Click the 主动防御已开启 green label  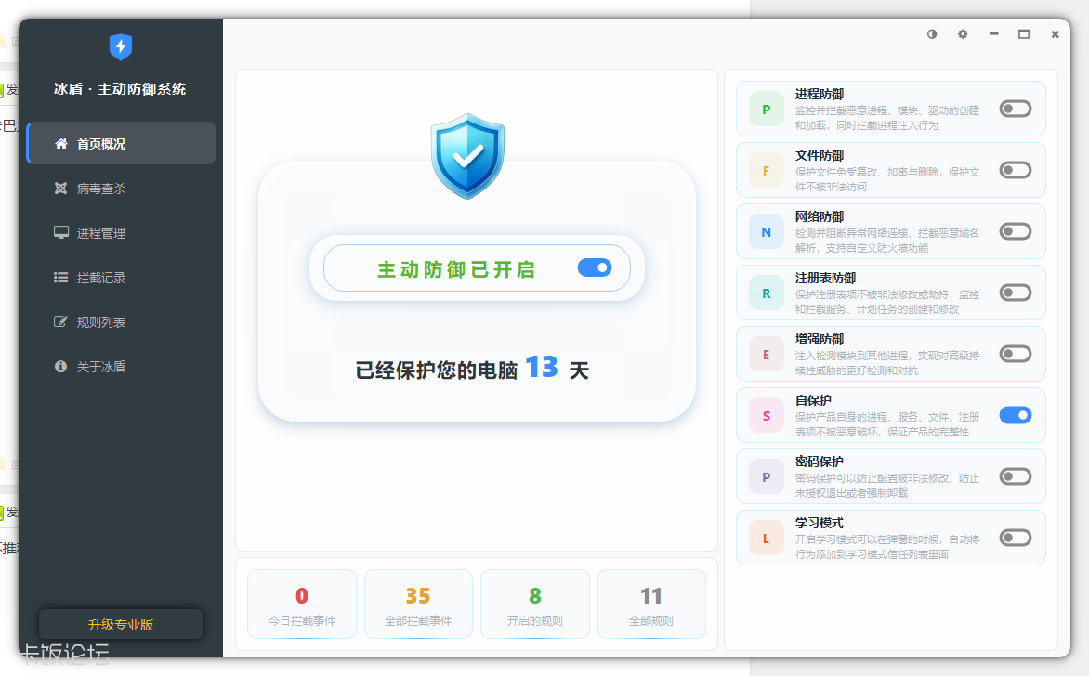click(x=455, y=269)
